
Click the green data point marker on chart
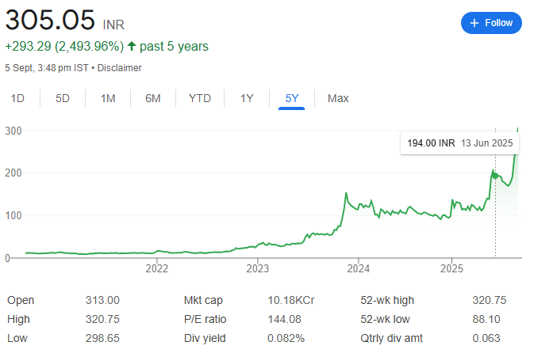495,176
